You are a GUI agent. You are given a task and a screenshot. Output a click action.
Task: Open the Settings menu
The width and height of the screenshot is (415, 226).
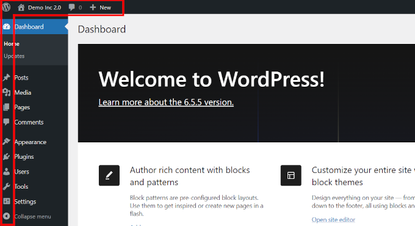click(x=25, y=202)
